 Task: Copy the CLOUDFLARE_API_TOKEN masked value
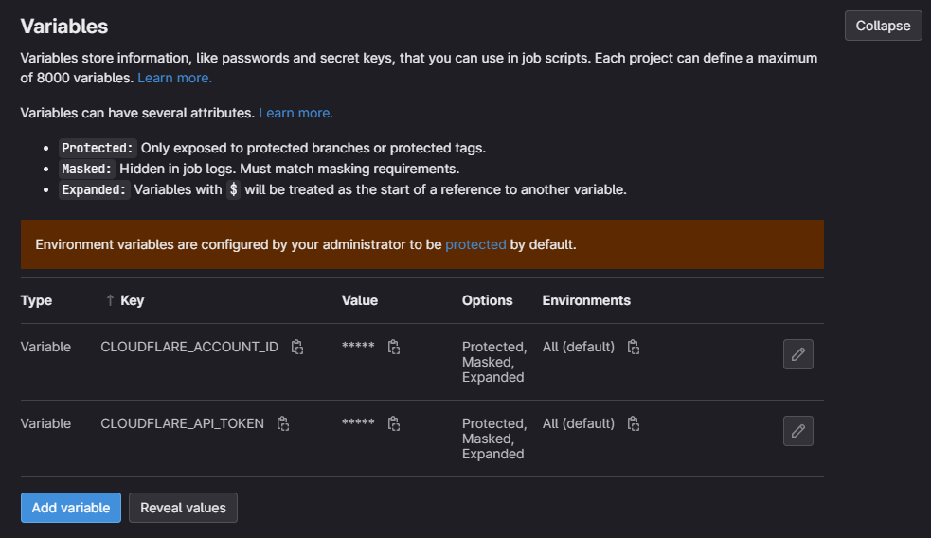tap(394, 423)
